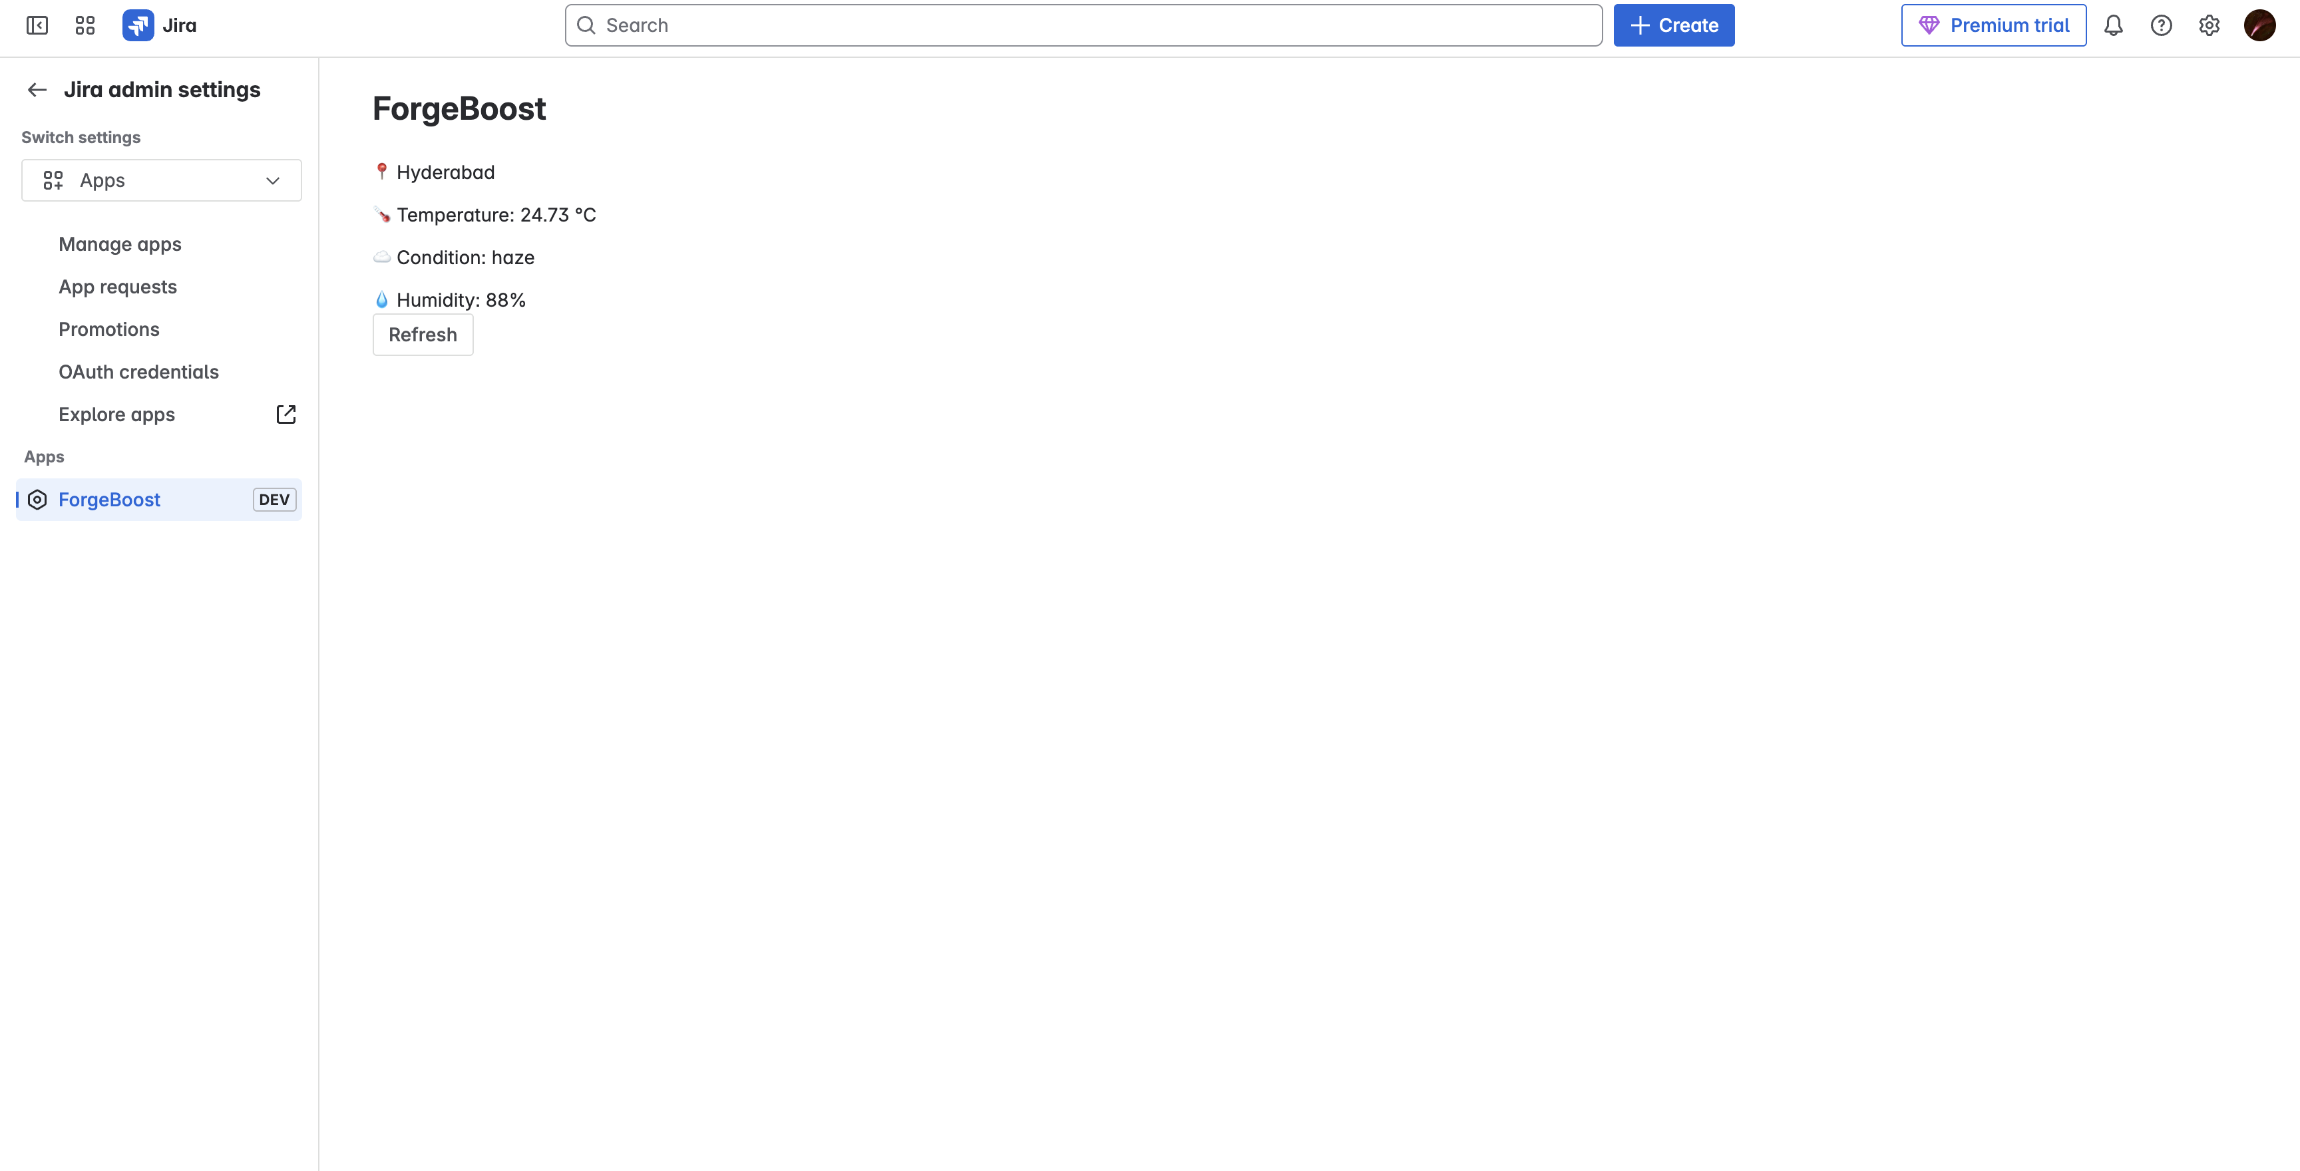Open the help question mark icon

tap(2161, 25)
